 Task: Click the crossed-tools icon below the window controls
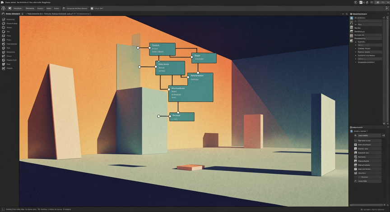click(x=387, y=8)
